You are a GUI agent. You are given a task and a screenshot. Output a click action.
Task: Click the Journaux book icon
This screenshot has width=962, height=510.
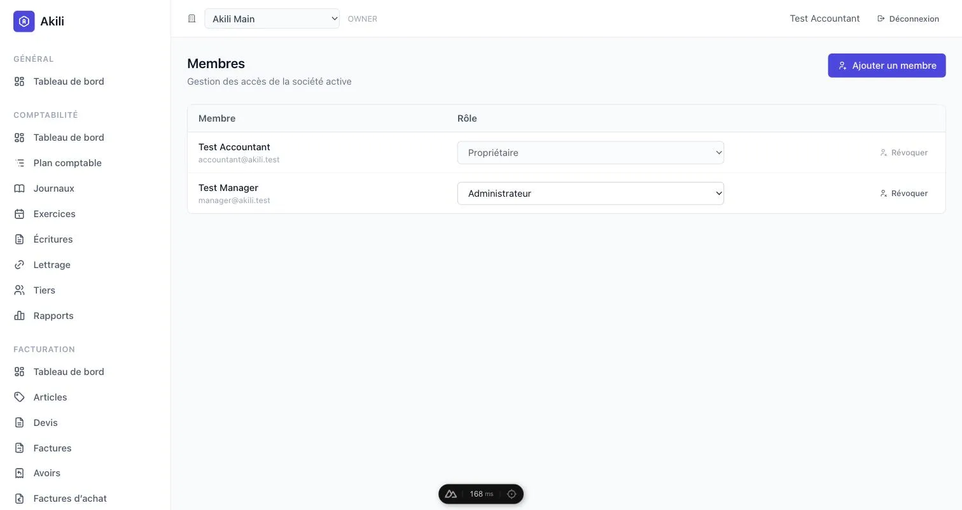[x=20, y=188]
